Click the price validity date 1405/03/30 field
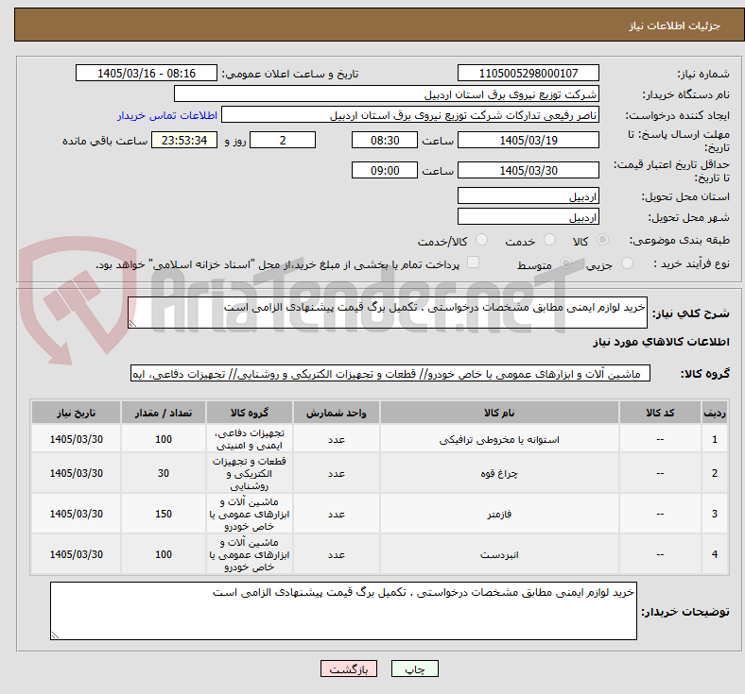Viewport: 745px width, 694px height. (528, 170)
